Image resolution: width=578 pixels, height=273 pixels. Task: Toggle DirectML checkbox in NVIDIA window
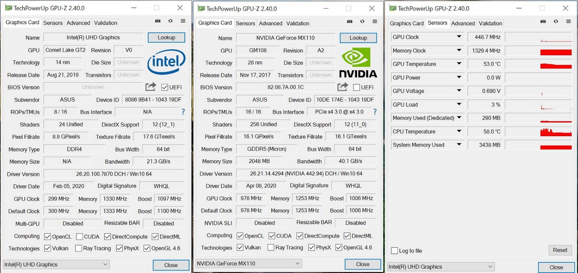coord(347,236)
